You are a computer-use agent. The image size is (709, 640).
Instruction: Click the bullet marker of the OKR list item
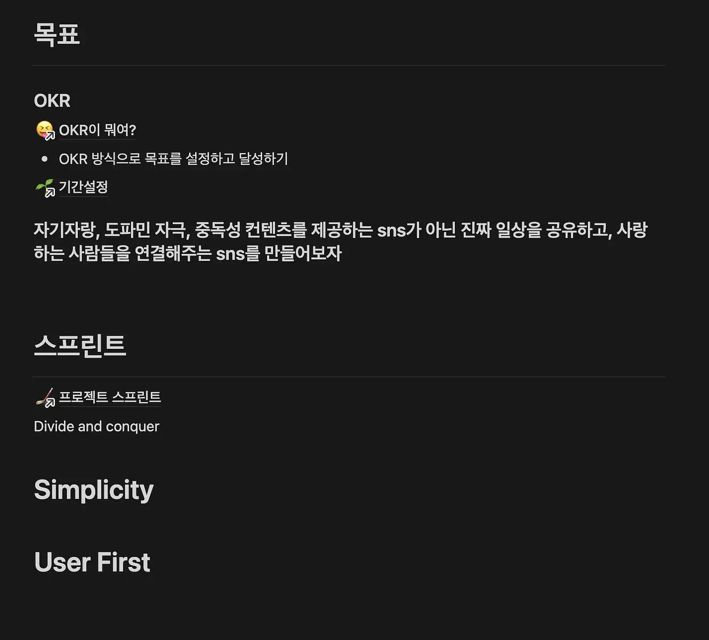(x=44, y=159)
